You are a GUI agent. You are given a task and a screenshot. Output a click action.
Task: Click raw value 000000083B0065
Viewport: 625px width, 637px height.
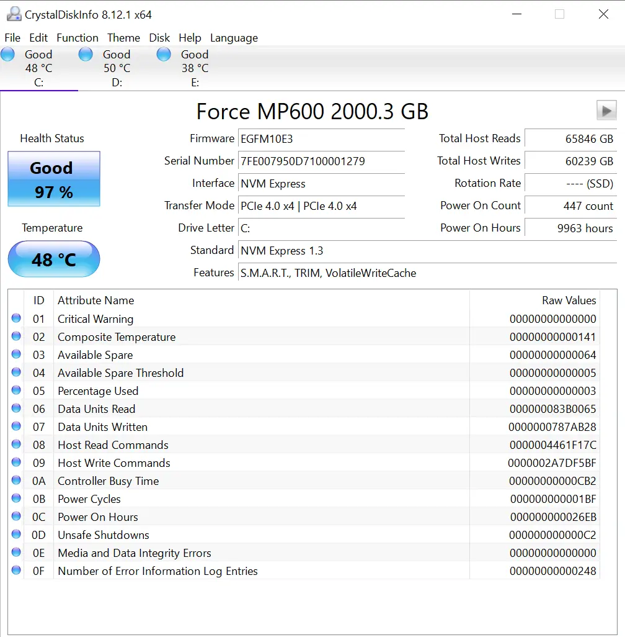pos(552,409)
